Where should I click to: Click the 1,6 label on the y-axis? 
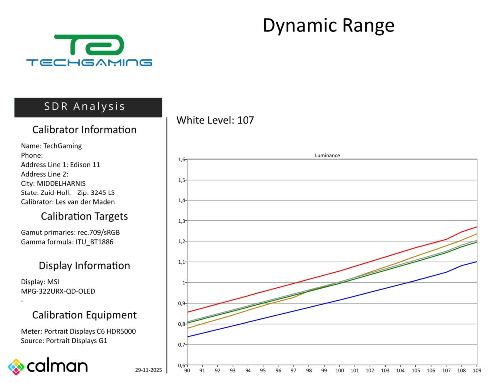(182, 160)
